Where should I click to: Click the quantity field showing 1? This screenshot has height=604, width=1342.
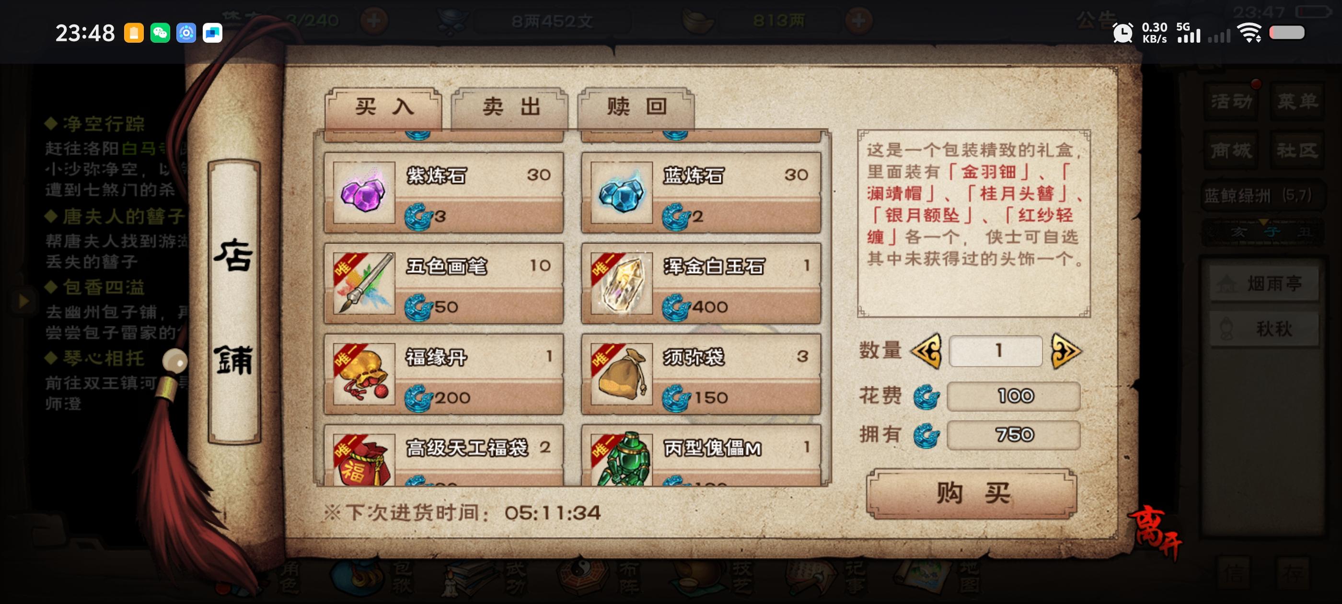[995, 351]
